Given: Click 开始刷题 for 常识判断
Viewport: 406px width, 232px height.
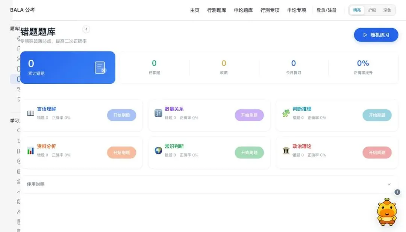Looking at the screenshot, I should pos(249,152).
